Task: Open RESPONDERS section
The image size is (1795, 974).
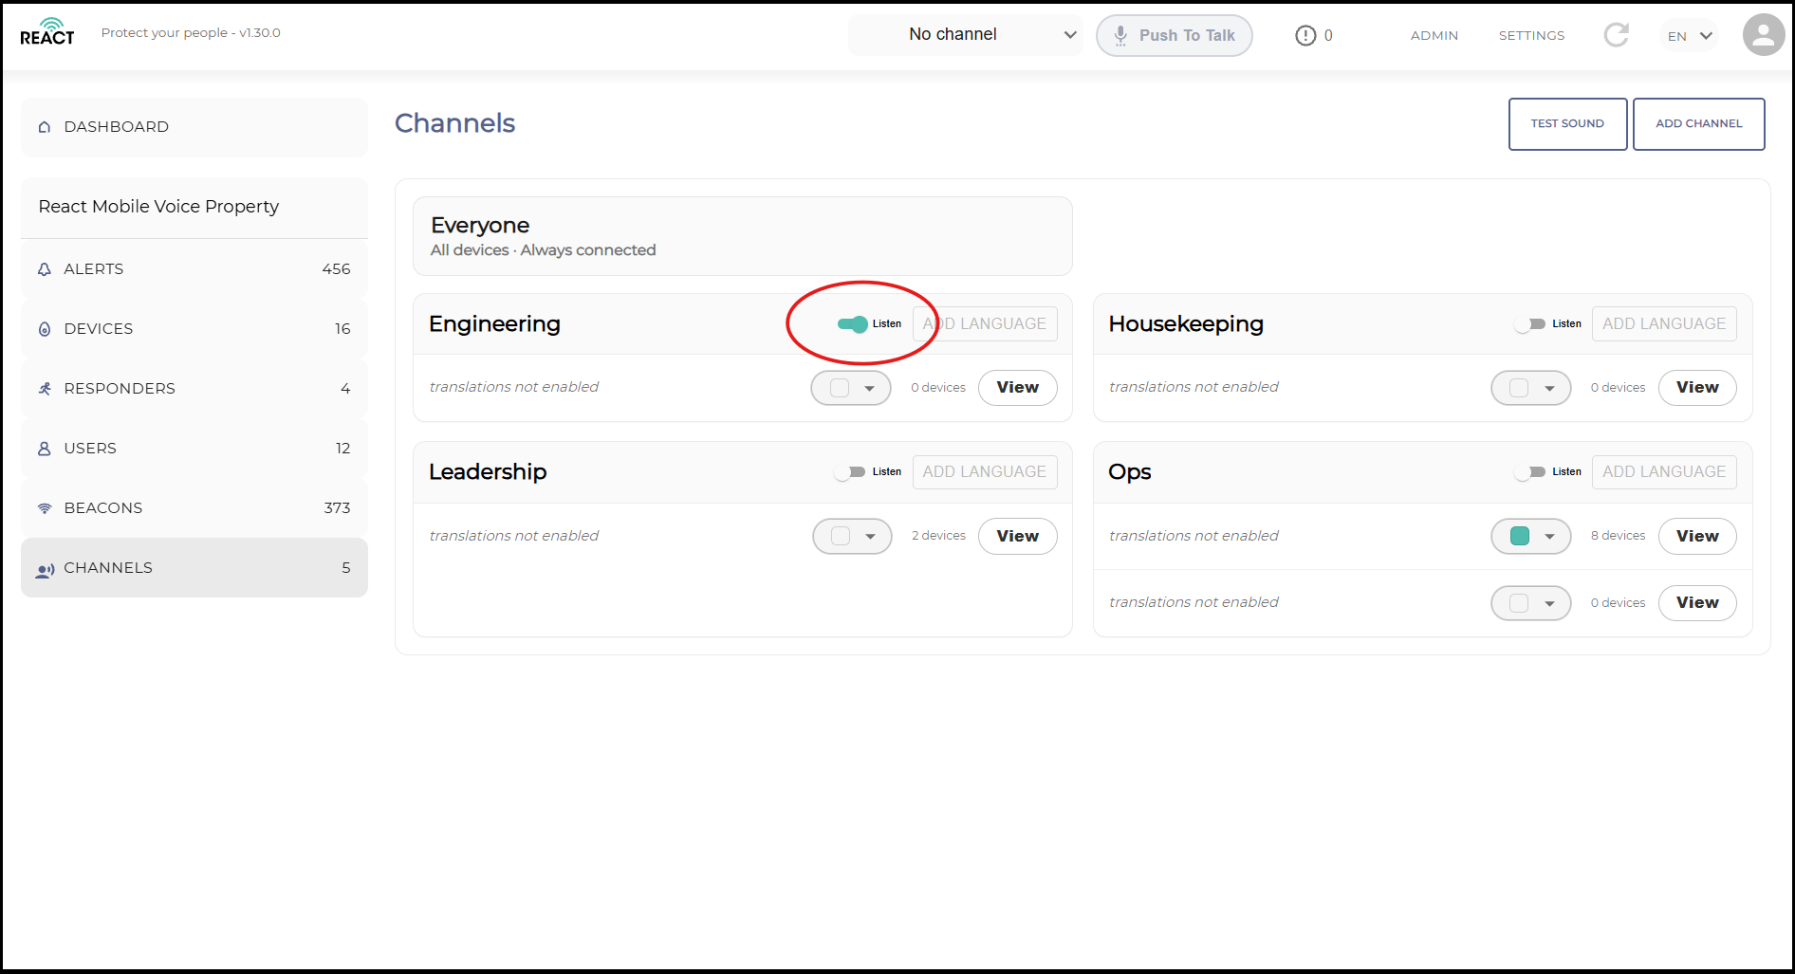Action: (194, 389)
